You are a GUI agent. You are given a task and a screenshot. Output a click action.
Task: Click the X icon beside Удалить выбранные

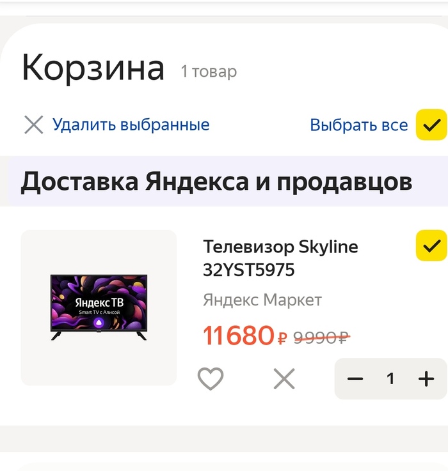pos(33,125)
